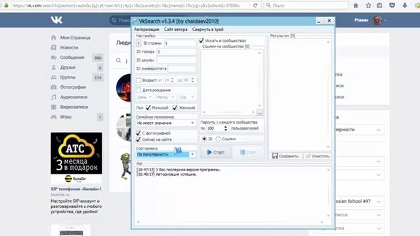The width and height of the screenshot is (420, 236).
Task: Click the Роман profile name in VK header
Action: pyautogui.click(x=362, y=20)
